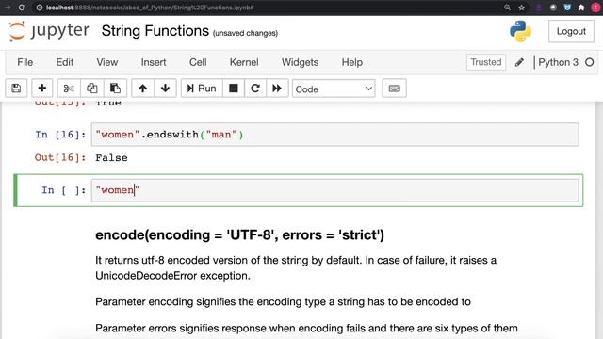The width and height of the screenshot is (603, 339).
Task: Open the Edit menu
Action: click(x=65, y=62)
